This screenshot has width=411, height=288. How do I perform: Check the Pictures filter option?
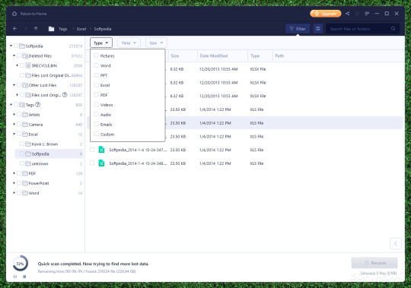(96, 55)
